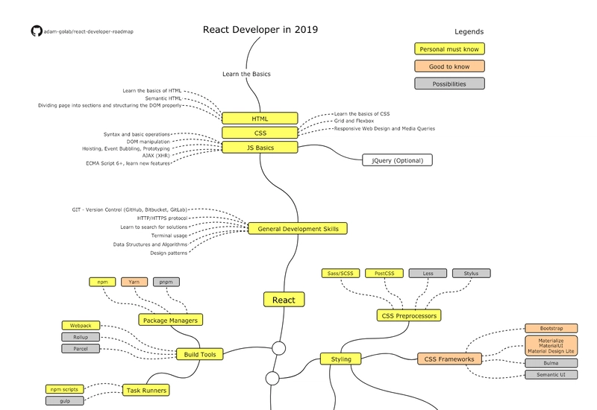
Task: Click Learn the basics of CSS text
Action: pyautogui.click(x=362, y=114)
